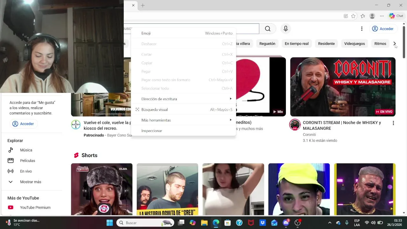Open a new browser tab
Viewport: 407px width, 229px height.
pos(143,5)
